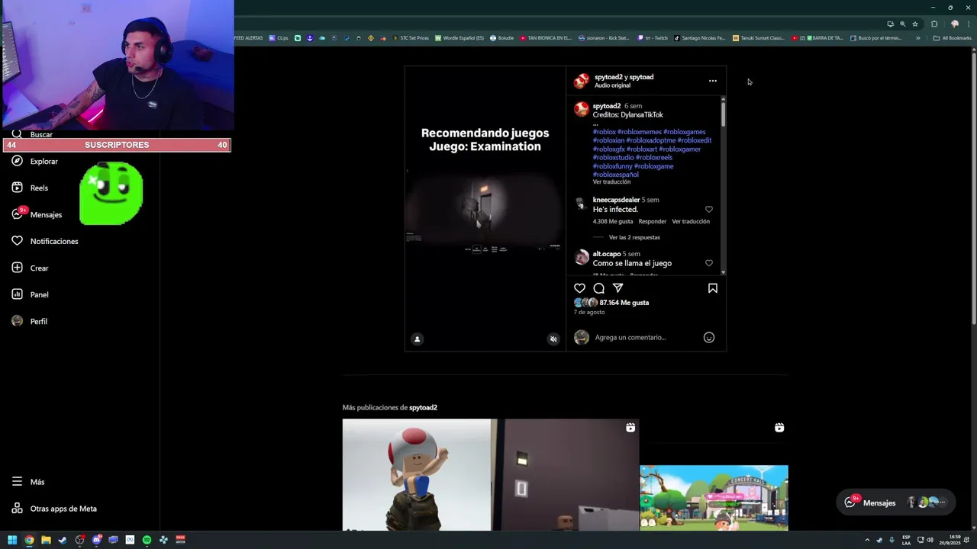Open Notificaciones in the sidebar
The width and height of the screenshot is (977, 549).
pos(53,242)
